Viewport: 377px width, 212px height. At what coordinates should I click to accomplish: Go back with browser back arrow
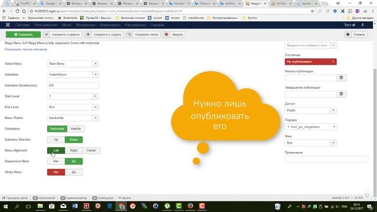[x=4, y=11]
